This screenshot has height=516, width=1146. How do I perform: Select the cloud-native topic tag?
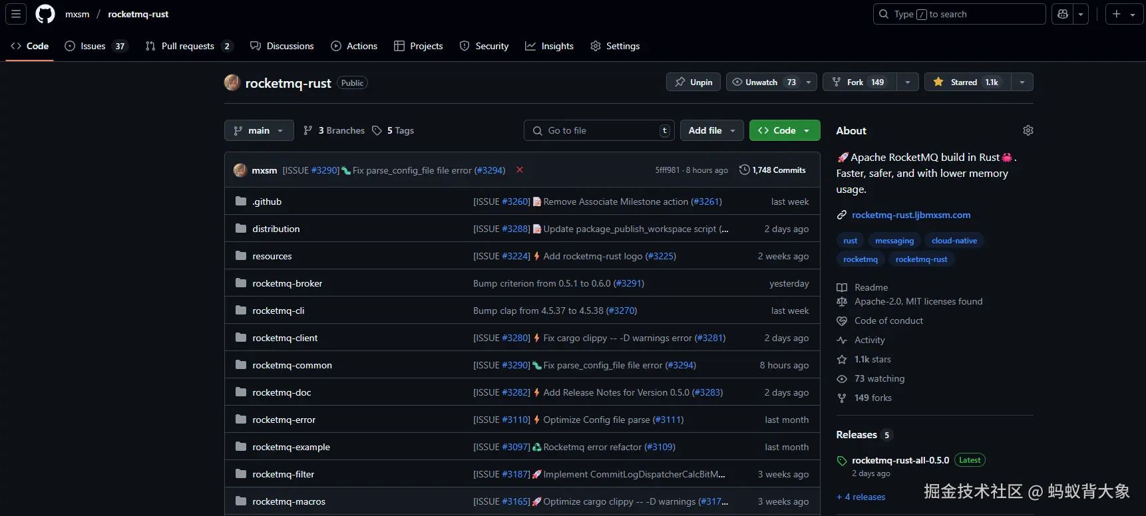pos(954,241)
